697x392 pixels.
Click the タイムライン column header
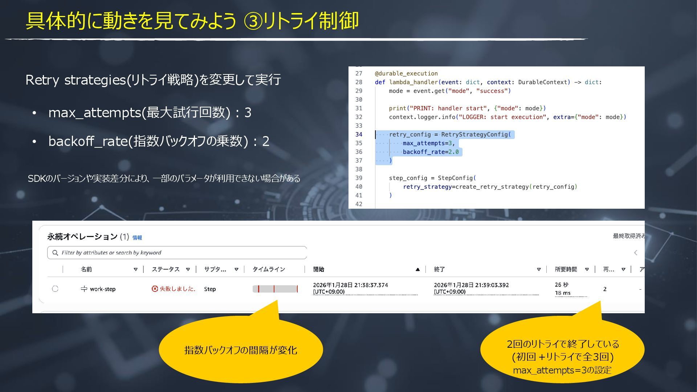(x=269, y=269)
